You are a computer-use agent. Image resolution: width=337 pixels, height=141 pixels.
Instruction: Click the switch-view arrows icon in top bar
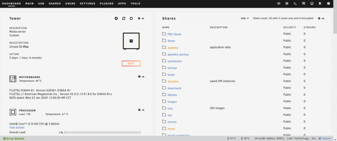pos(279,3)
